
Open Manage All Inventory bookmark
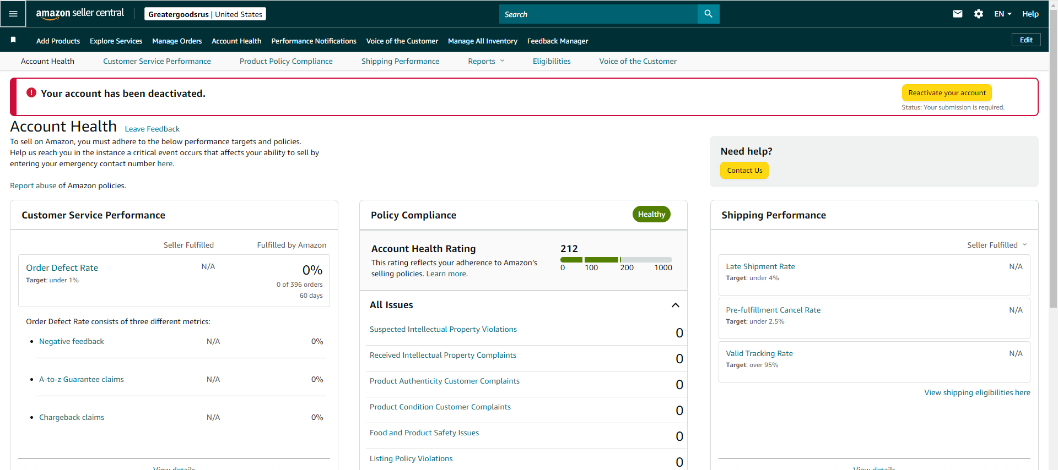(x=483, y=41)
